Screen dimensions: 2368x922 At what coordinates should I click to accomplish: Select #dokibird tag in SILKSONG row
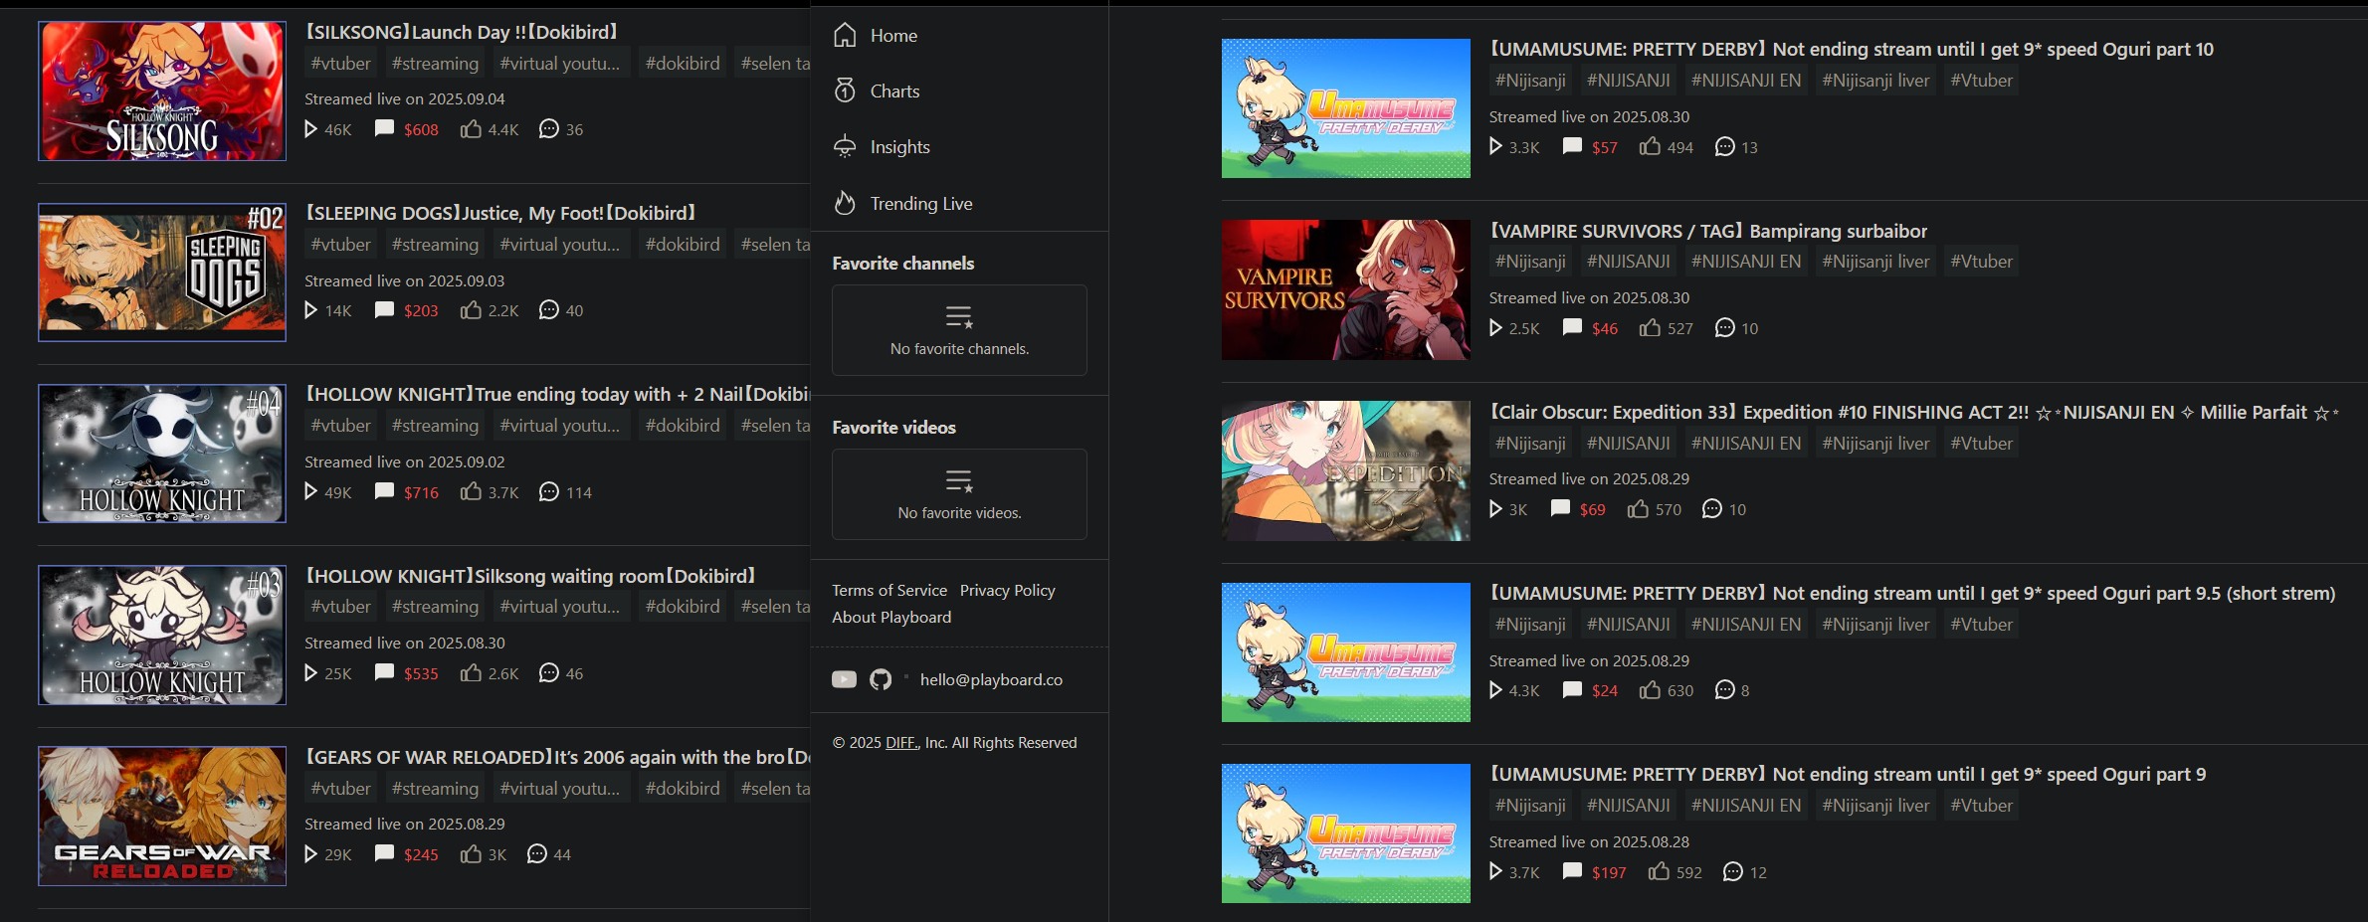tap(683, 64)
